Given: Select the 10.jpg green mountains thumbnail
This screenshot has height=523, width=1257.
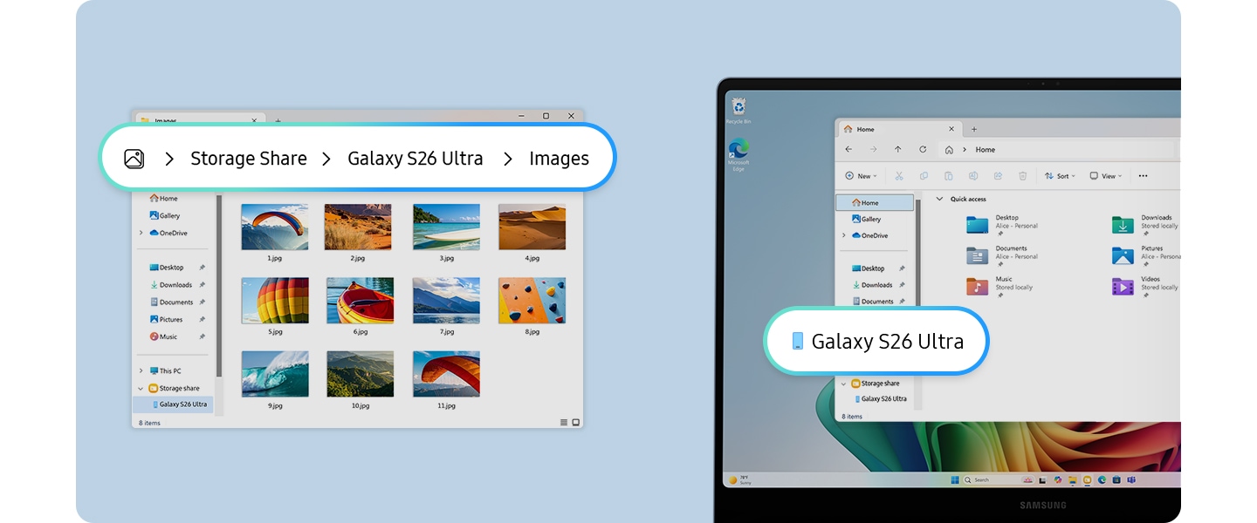Looking at the screenshot, I should point(360,374).
